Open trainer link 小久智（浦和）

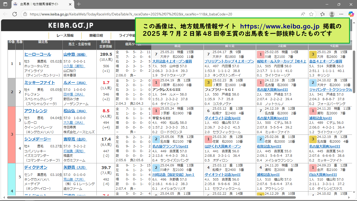coord(74,66)
